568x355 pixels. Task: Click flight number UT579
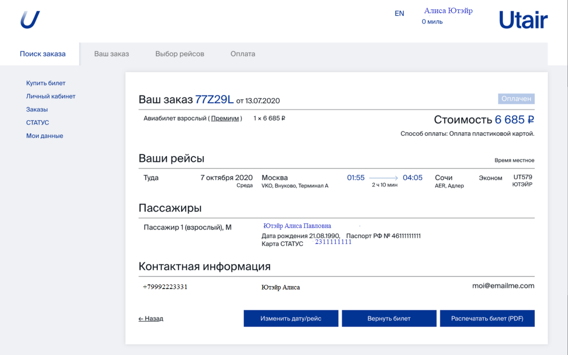[523, 177]
